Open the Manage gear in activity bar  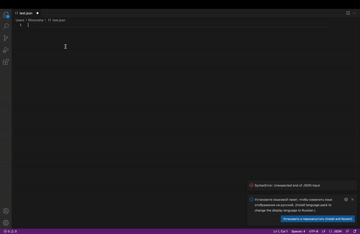pyautogui.click(x=6, y=223)
